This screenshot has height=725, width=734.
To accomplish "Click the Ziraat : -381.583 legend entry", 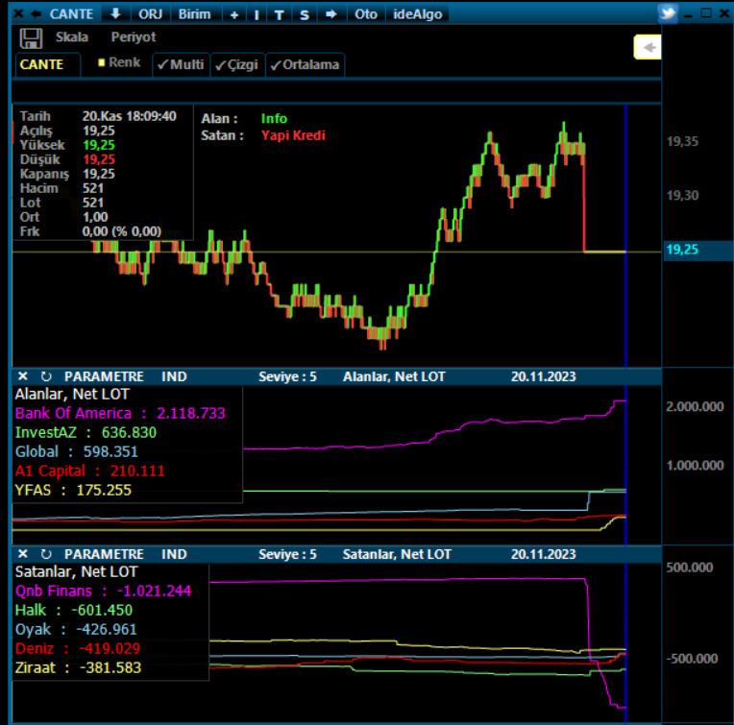I will 78,667.
